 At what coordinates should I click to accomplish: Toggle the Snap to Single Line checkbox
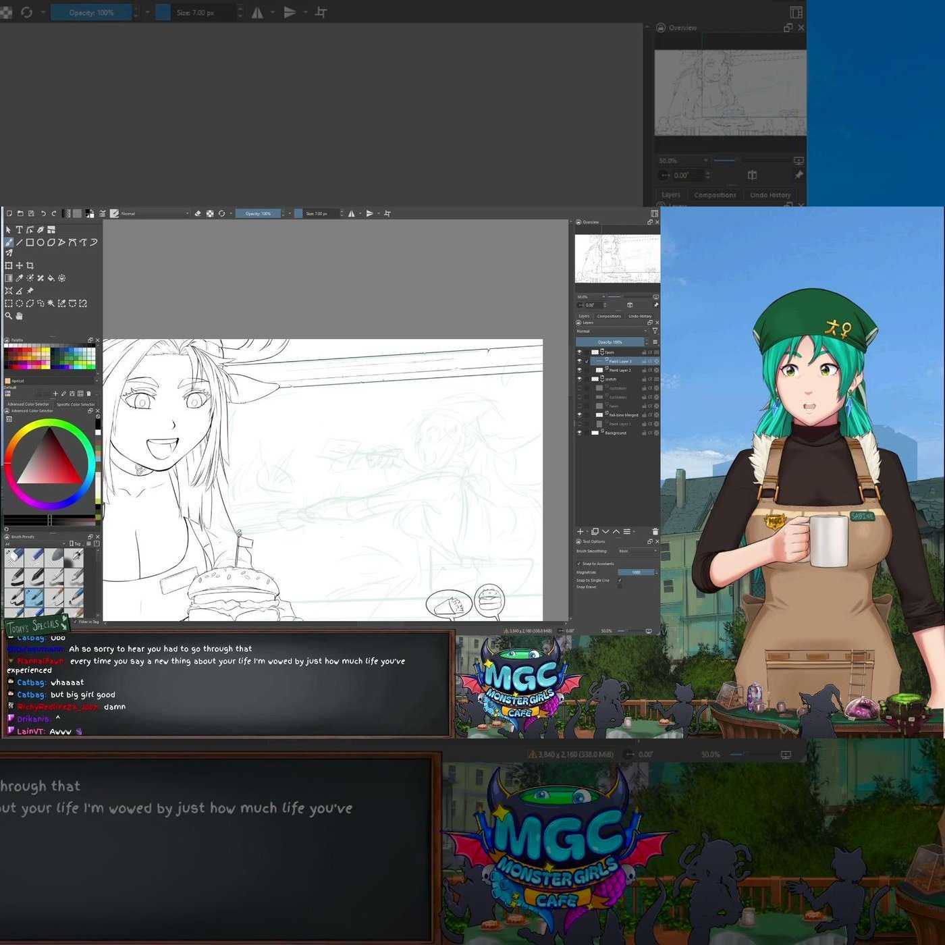[x=620, y=580]
